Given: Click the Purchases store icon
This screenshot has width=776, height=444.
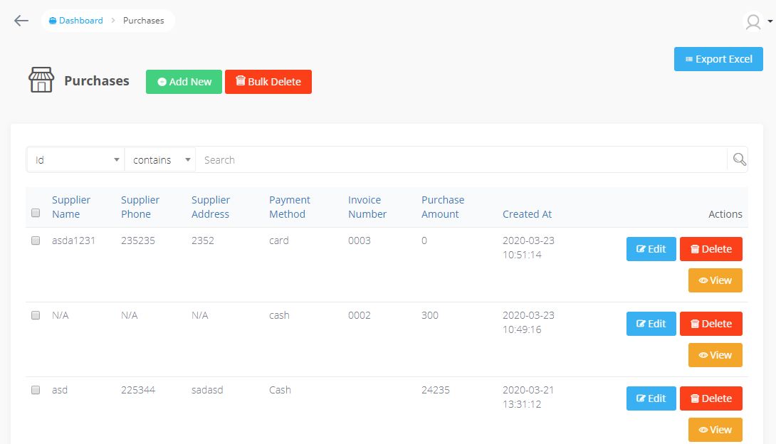Looking at the screenshot, I should tap(41, 80).
